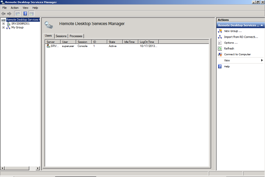Click the green Refresh icon
The height and width of the screenshot is (177, 265).
[x=220, y=49]
